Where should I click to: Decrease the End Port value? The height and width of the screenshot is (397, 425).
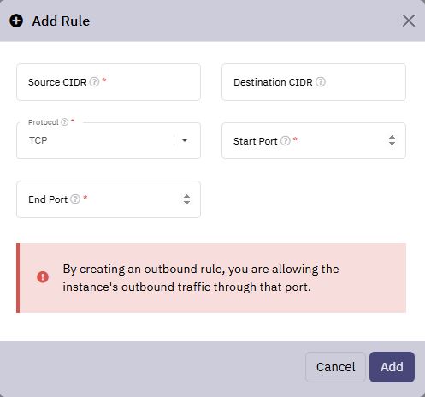pos(186,202)
